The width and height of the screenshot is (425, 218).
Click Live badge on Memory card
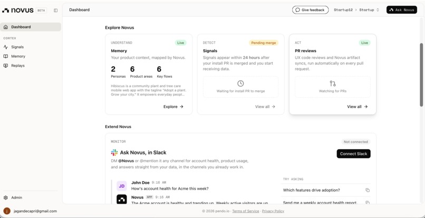click(180, 43)
